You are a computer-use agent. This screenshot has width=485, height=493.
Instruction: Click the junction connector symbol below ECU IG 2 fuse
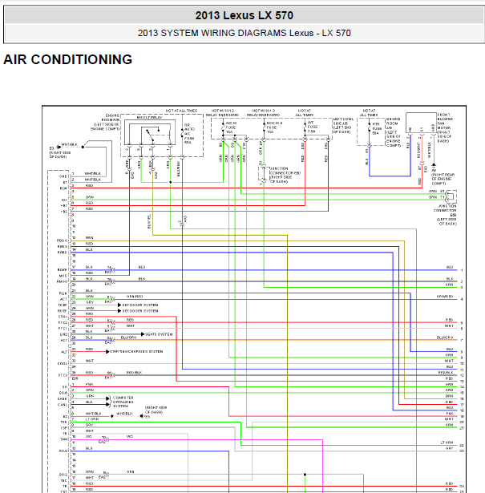pos(264,173)
